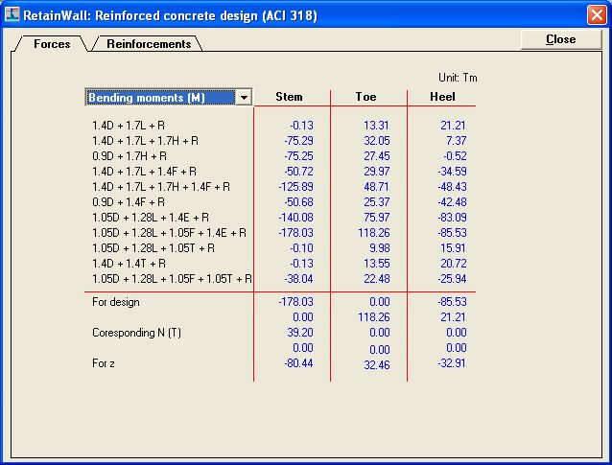The height and width of the screenshot is (465, 612).
Task: Open the Bending moments (M) dropdown arrow
Action: tap(244, 98)
